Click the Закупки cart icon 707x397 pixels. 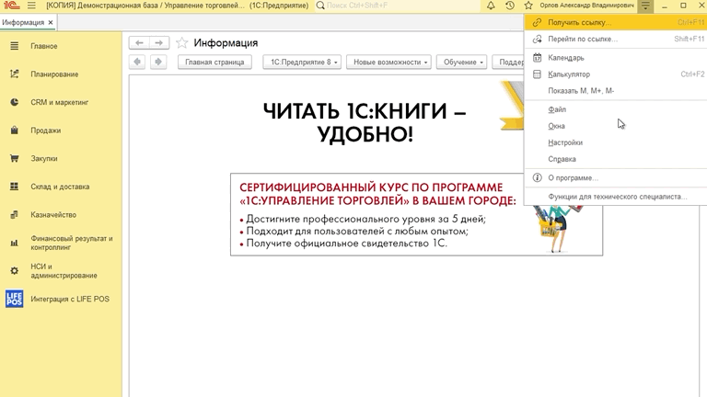pos(15,158)
